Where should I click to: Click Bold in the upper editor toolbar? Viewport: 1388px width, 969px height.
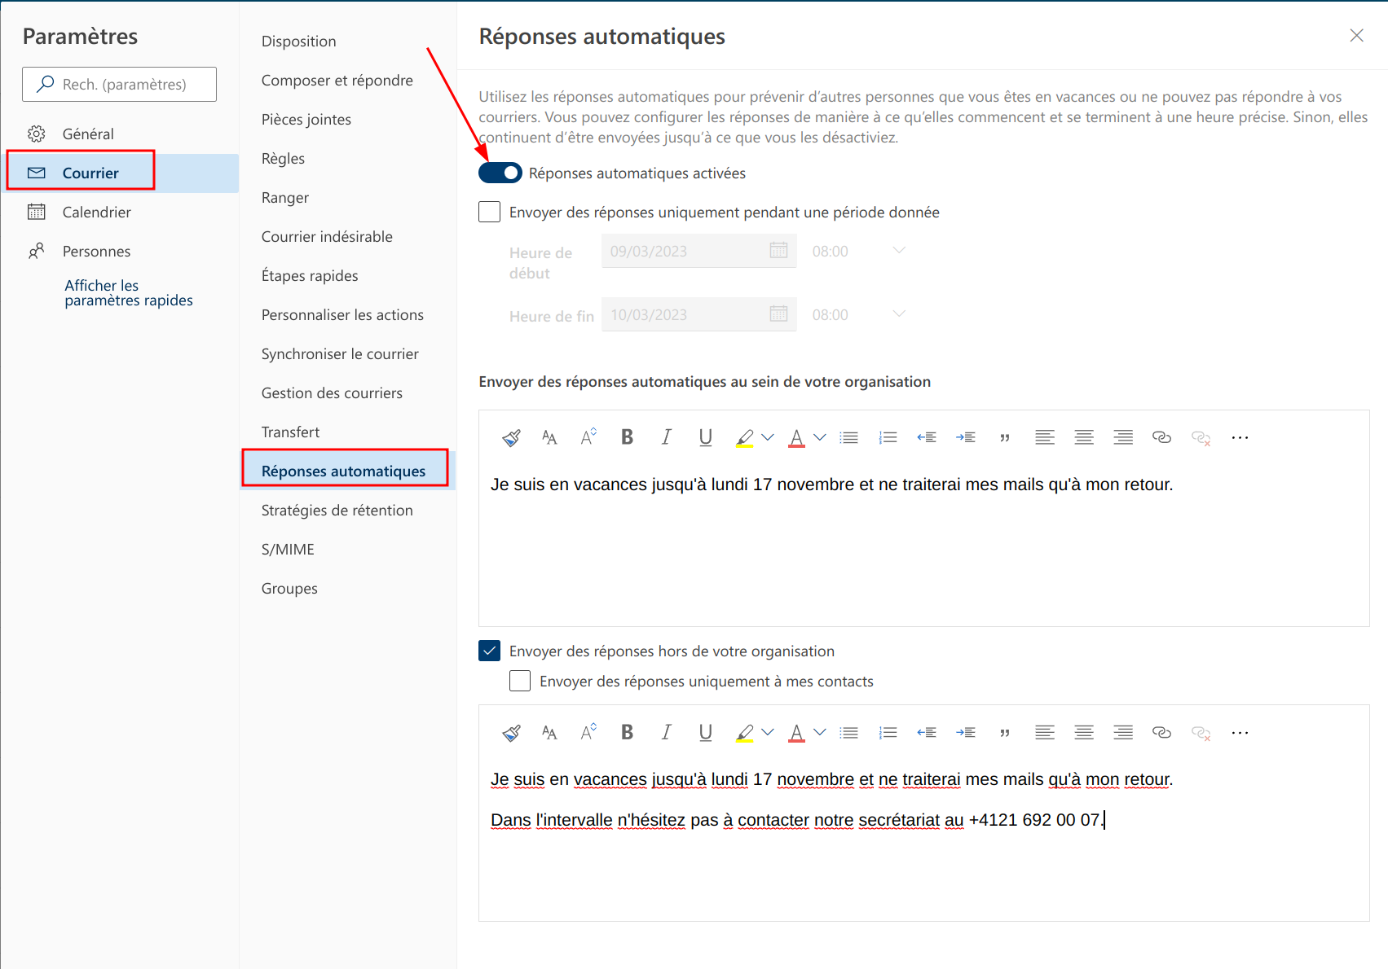(x=627, y=437)
